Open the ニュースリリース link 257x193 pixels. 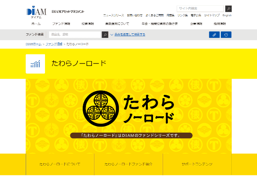[114, 15]
